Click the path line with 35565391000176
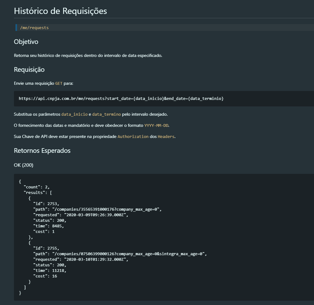The width and height of the screenshot is (314, 305). click(x=97, y=209)
